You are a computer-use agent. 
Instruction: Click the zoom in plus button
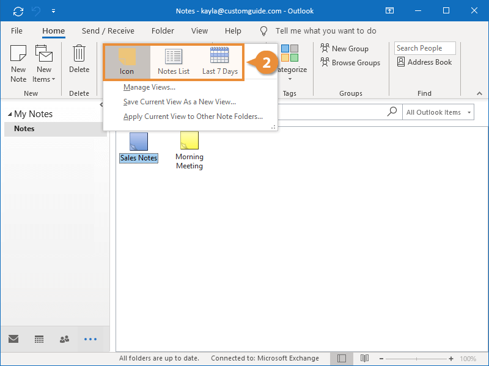coord(451,359)
